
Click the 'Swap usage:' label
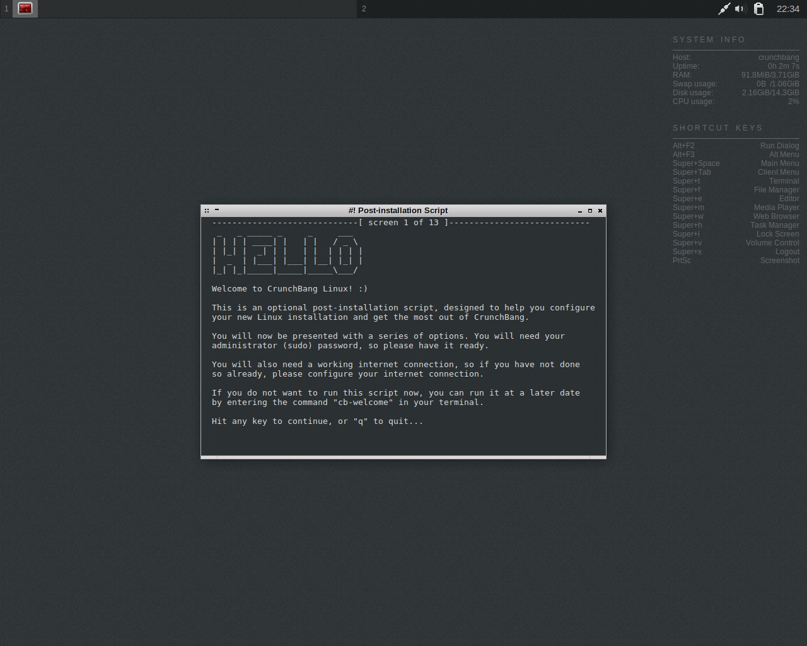(695, 84)
